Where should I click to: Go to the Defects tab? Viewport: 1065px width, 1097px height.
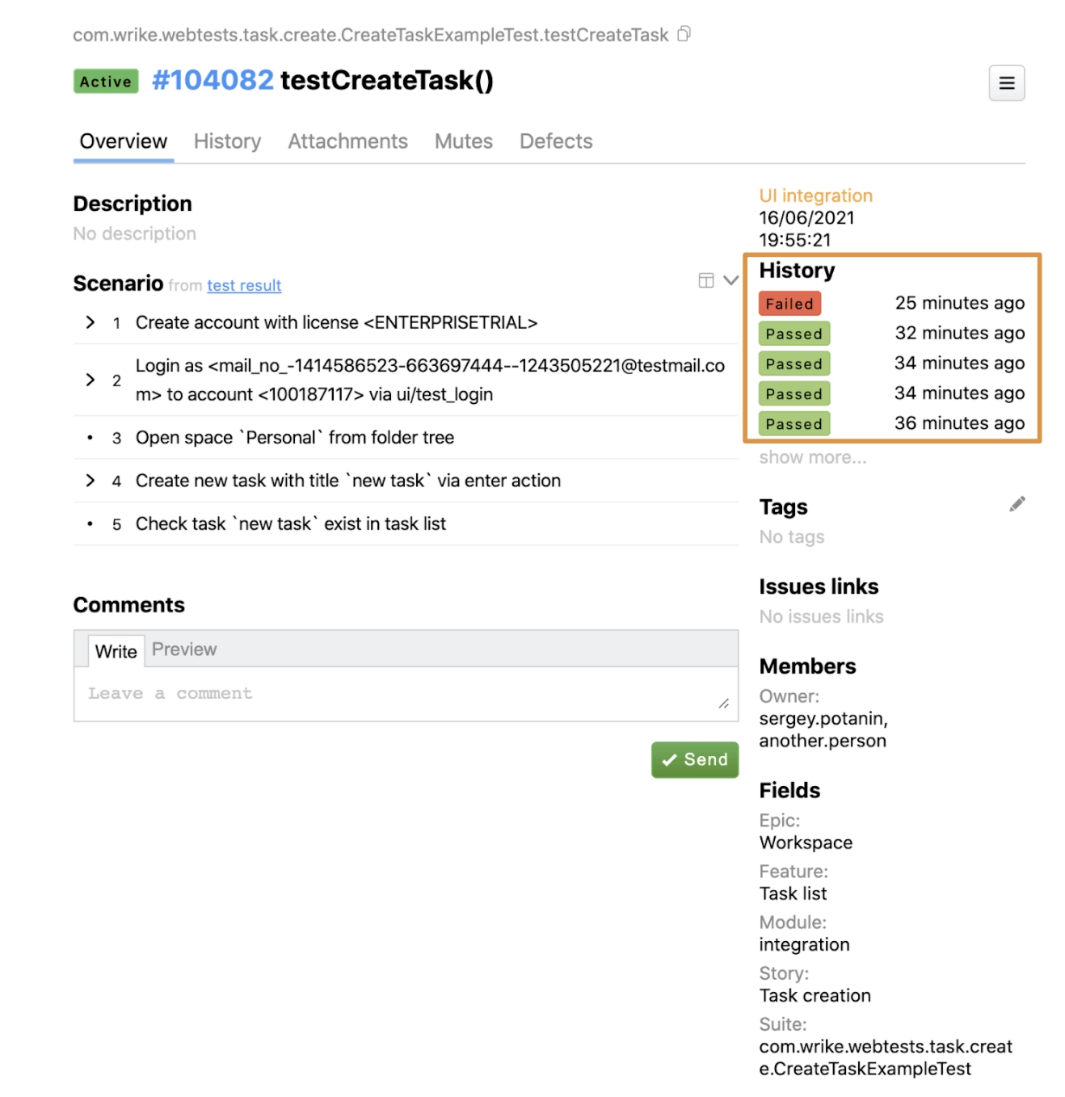point(555,141)
